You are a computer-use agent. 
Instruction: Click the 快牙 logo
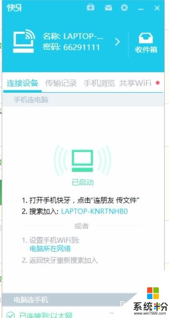(14, 8)
